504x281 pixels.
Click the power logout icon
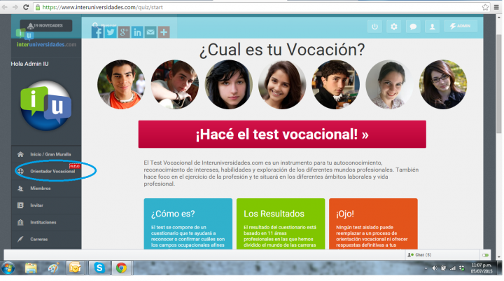click(374, 27)
